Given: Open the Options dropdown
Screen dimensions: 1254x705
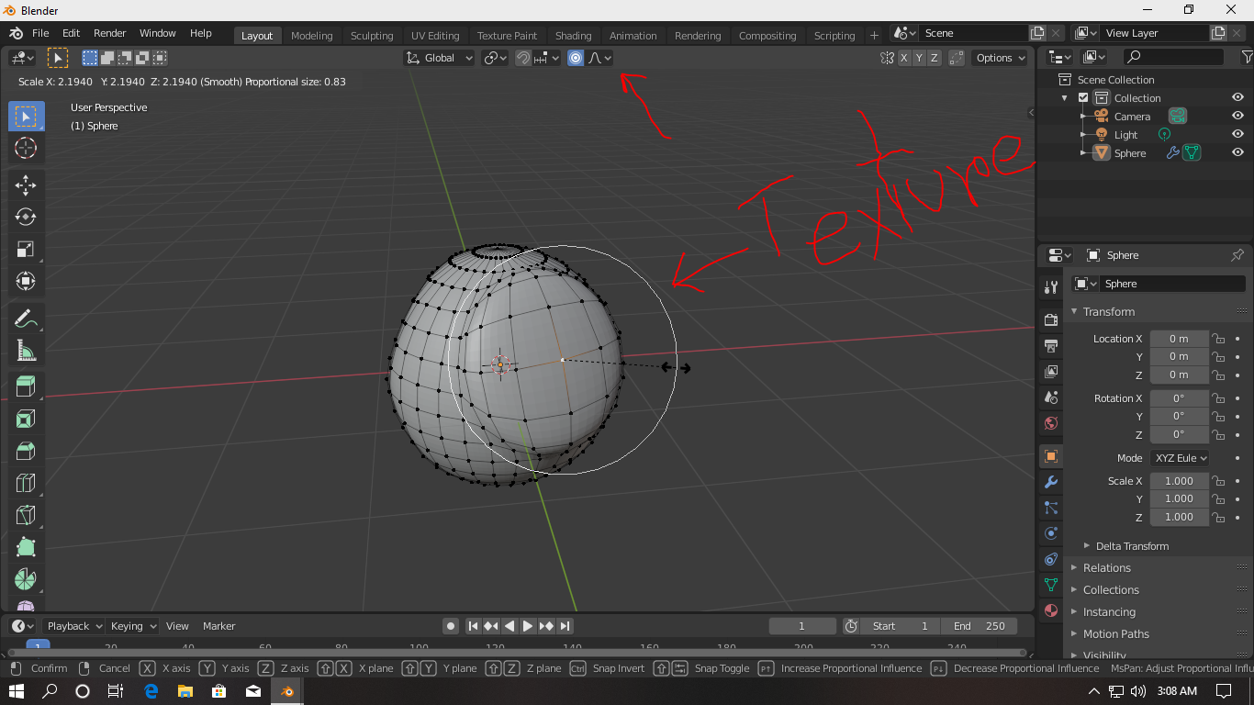Looking at the screenshot, I should [x=1001, y=58].
